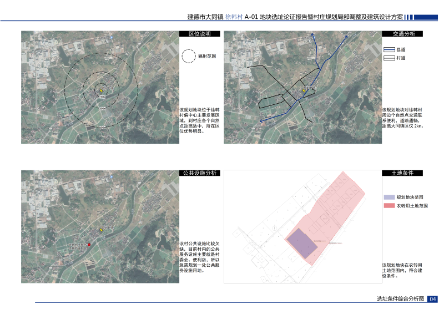The width and height of the screenshot is (444, 314).
Task: Click the 土地条件 section header
Action: pos(402,173)
